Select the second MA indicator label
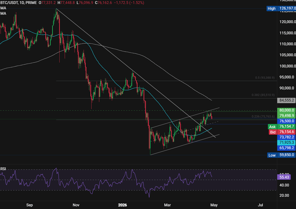This screenshot has width=296, height=209. tap(3, 13)
